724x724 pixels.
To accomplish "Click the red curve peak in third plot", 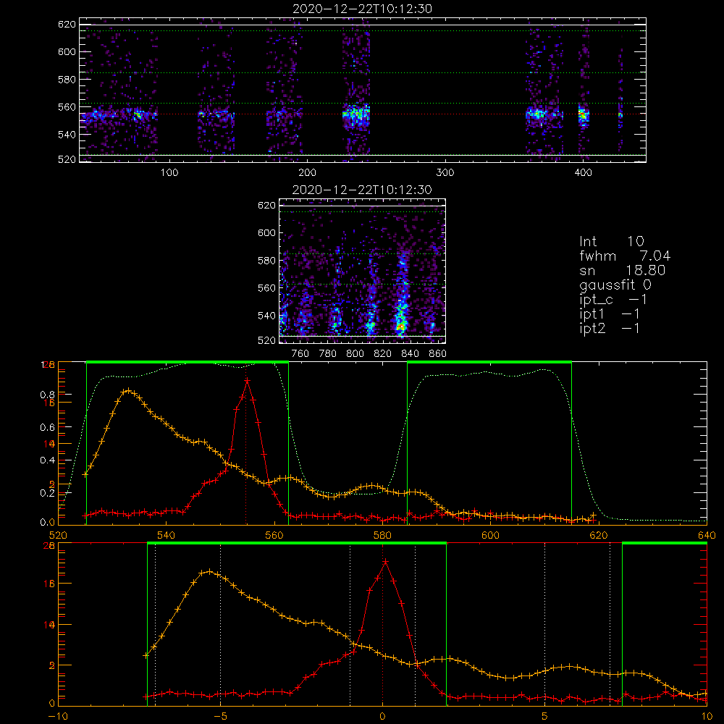I will tap(247, 381).
